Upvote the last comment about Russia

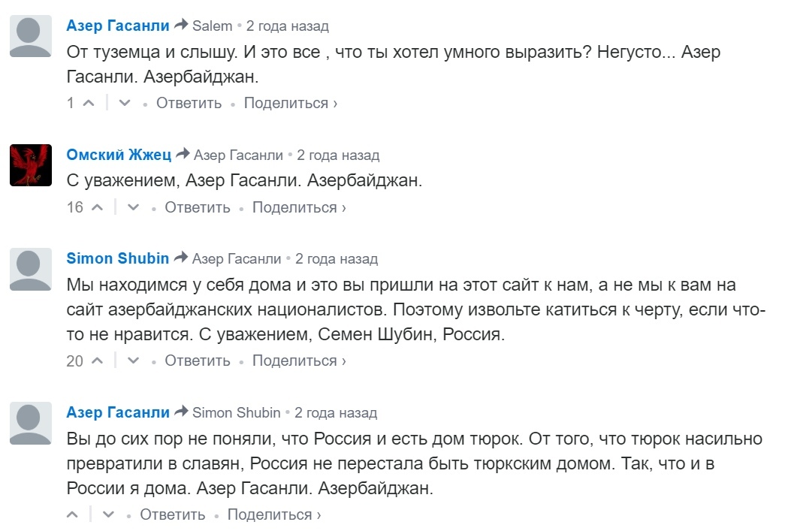tap(73, 514)
